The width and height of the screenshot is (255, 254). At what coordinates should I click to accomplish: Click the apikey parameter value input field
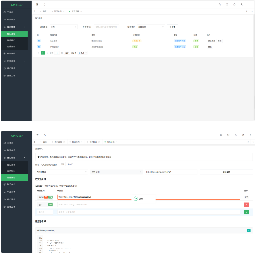(x=149, y=197)
